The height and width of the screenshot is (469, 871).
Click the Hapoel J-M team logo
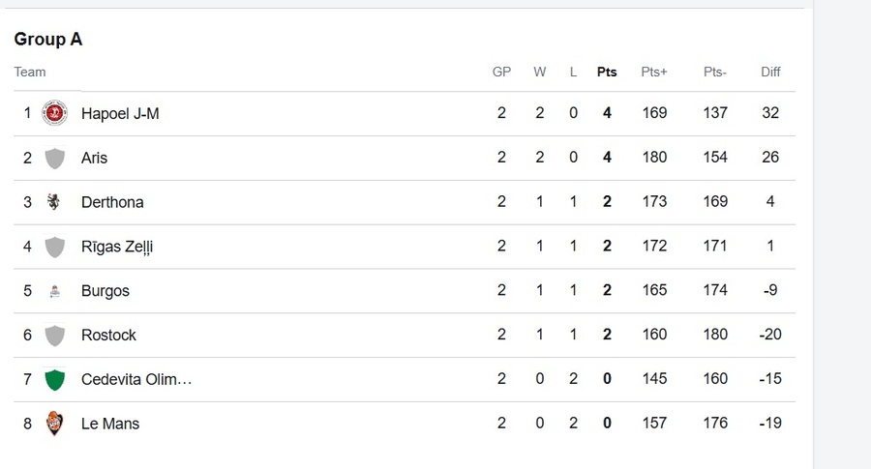pyautogui.click(x=54, y=113)
